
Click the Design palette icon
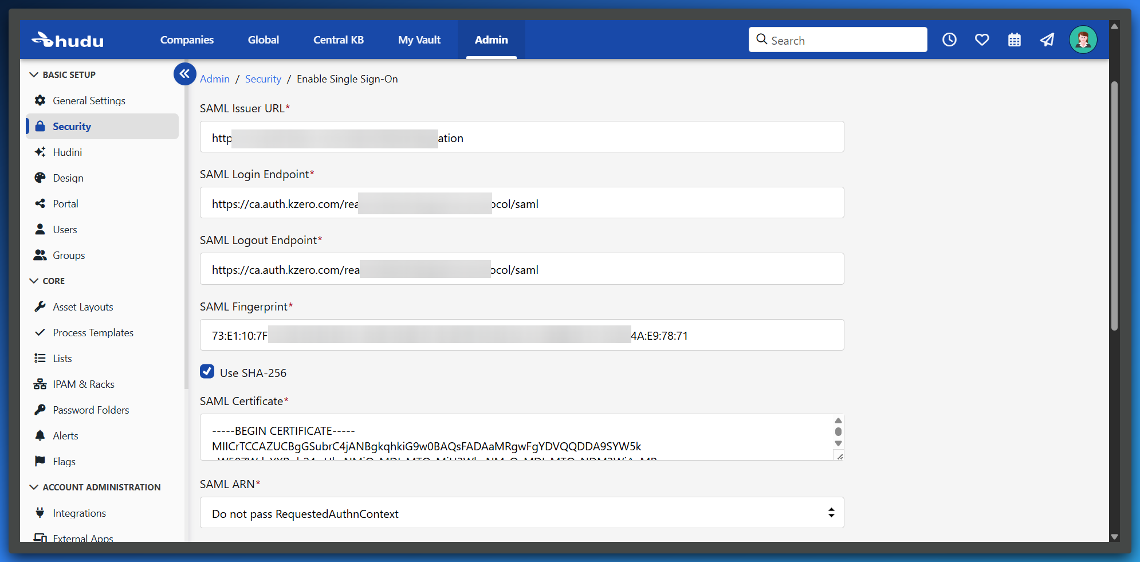pos(40,178)
